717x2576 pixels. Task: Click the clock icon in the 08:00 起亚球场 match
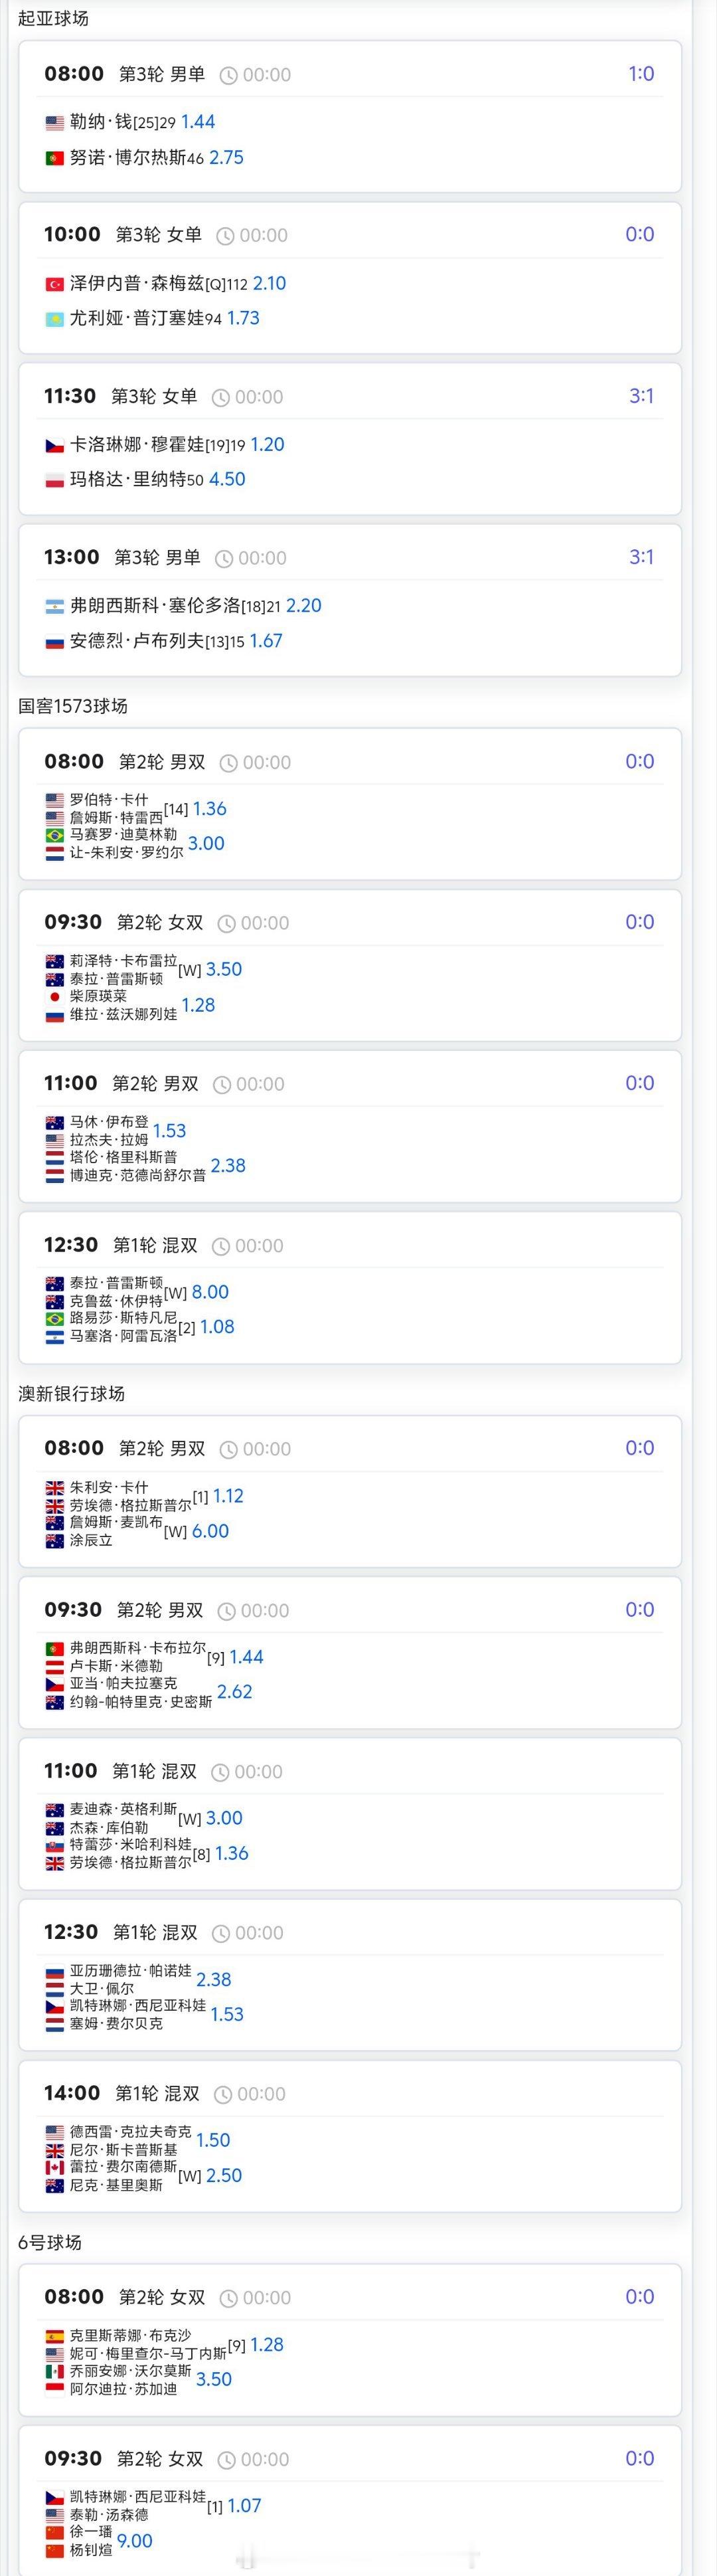click(228, 75)
